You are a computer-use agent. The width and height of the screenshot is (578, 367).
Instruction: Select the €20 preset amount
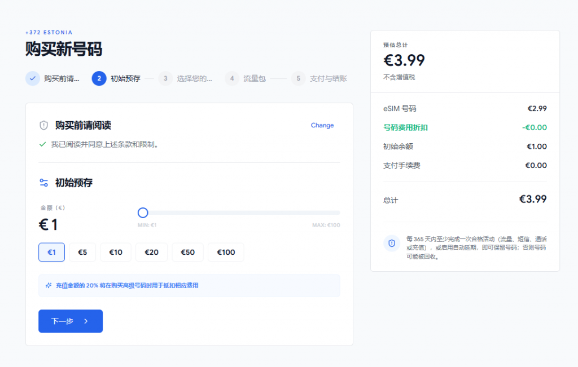pos(151,252)
